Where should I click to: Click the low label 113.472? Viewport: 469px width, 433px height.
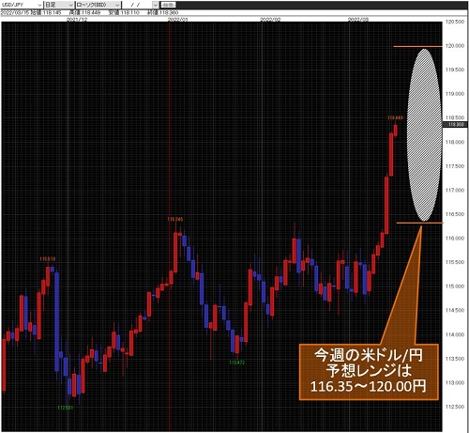(236, 363)
